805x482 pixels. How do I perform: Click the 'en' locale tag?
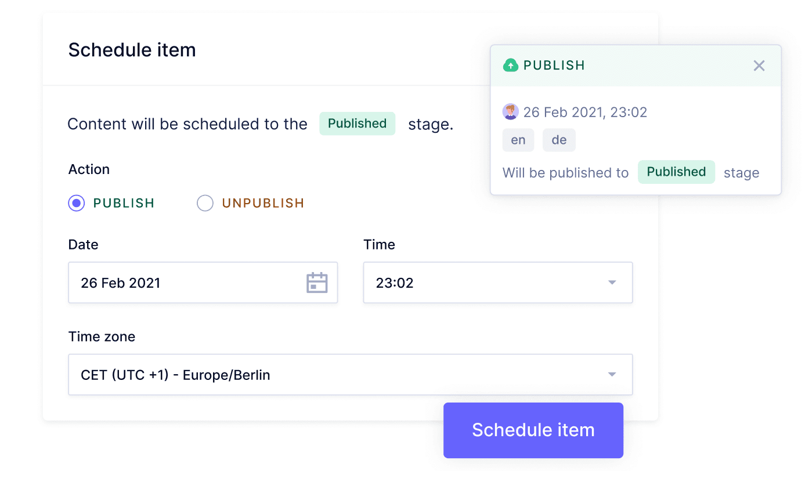pyautogui.click(x=518, y=140)
